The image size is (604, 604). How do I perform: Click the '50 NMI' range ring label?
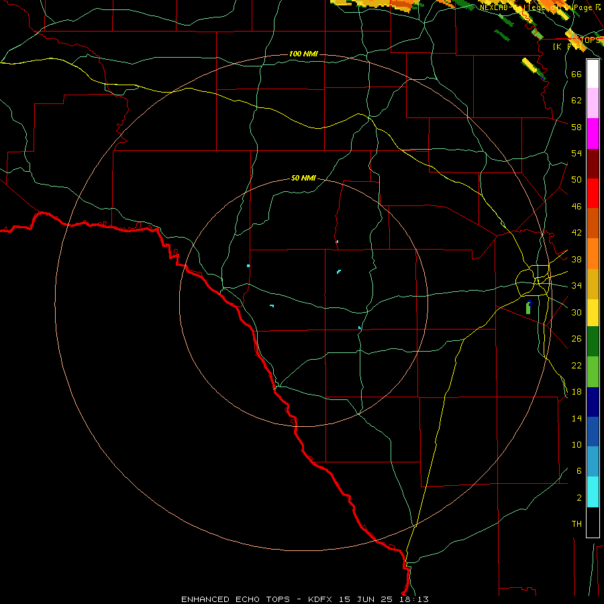point(303,178)
